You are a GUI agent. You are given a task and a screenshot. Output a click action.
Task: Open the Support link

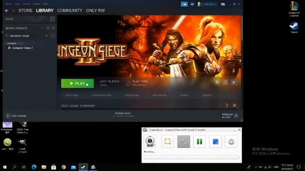coord(206,95)
